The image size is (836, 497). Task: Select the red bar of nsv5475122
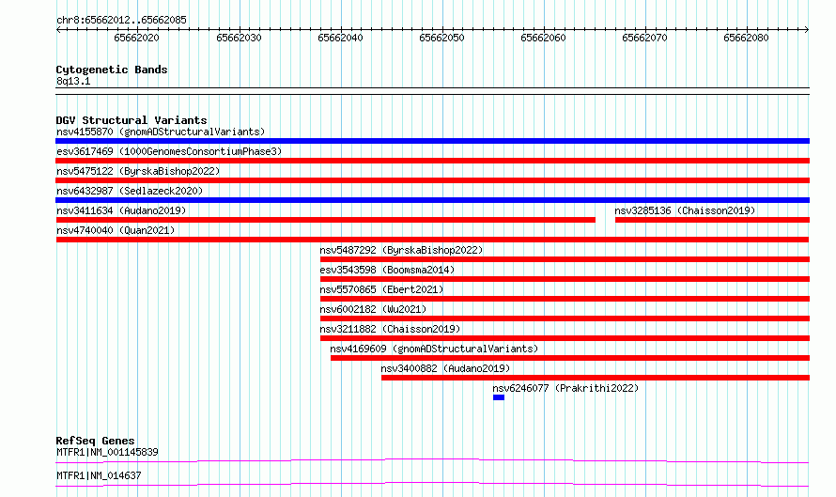432,180
